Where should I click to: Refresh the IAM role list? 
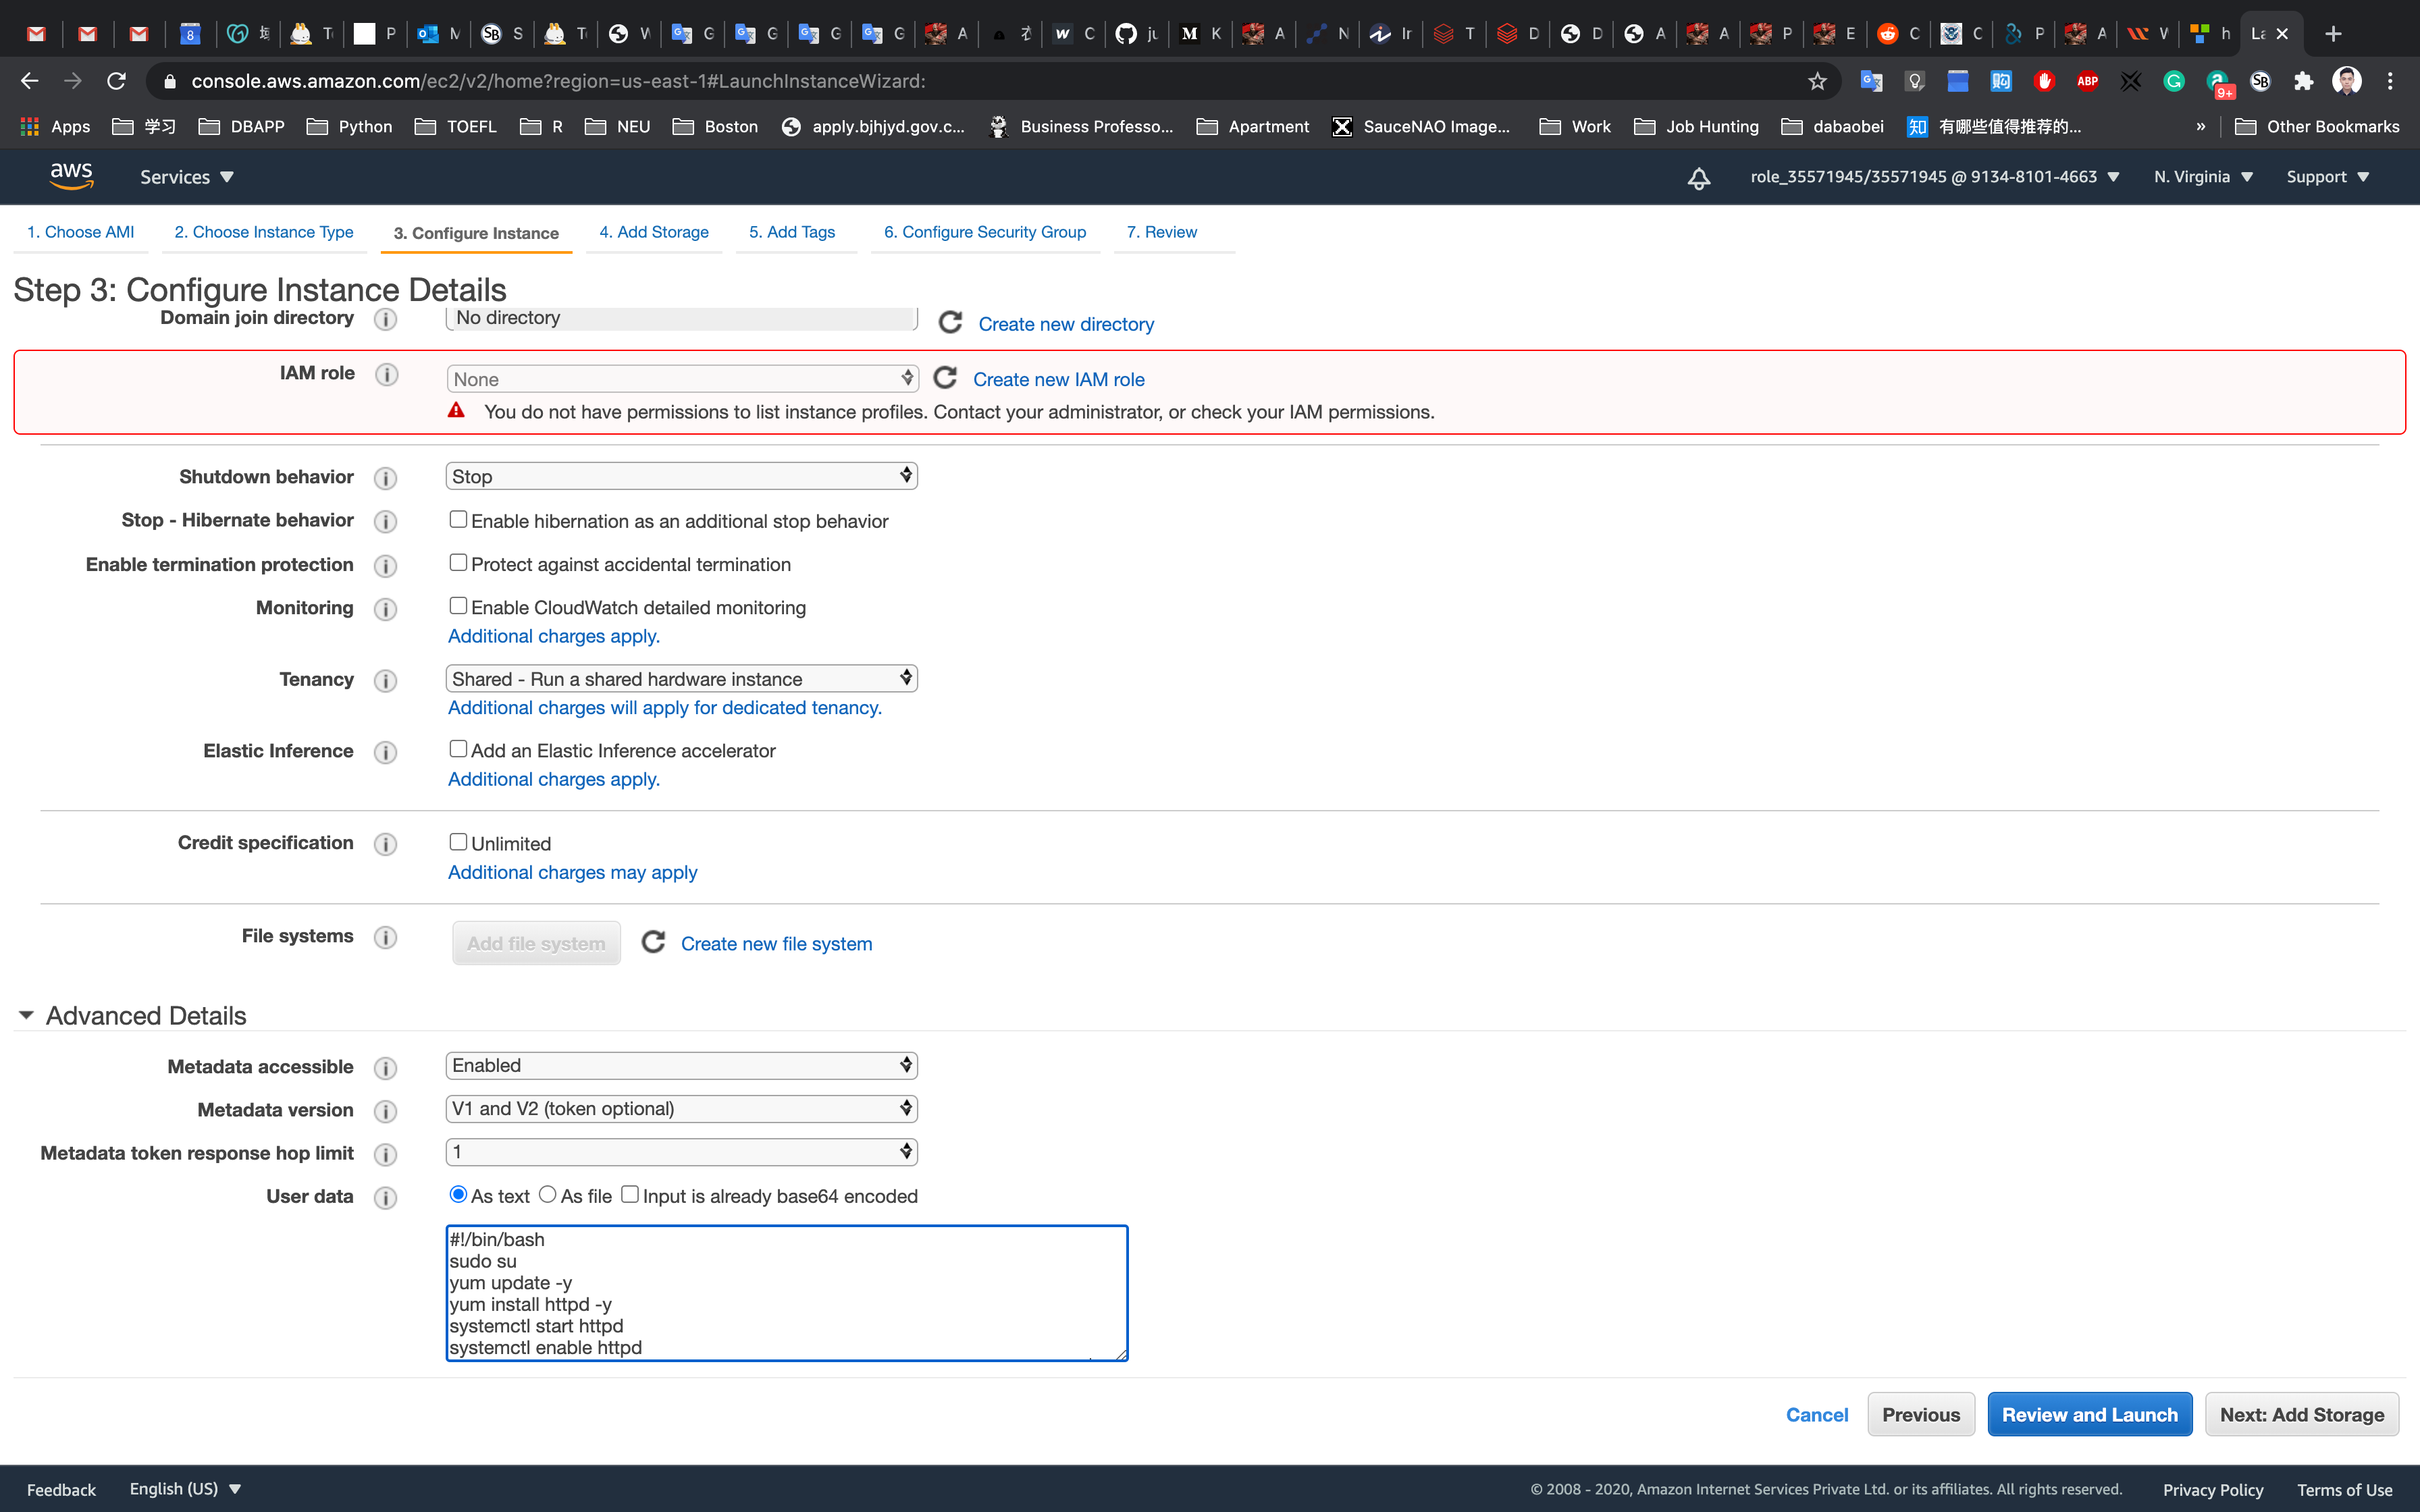[945, 378]
